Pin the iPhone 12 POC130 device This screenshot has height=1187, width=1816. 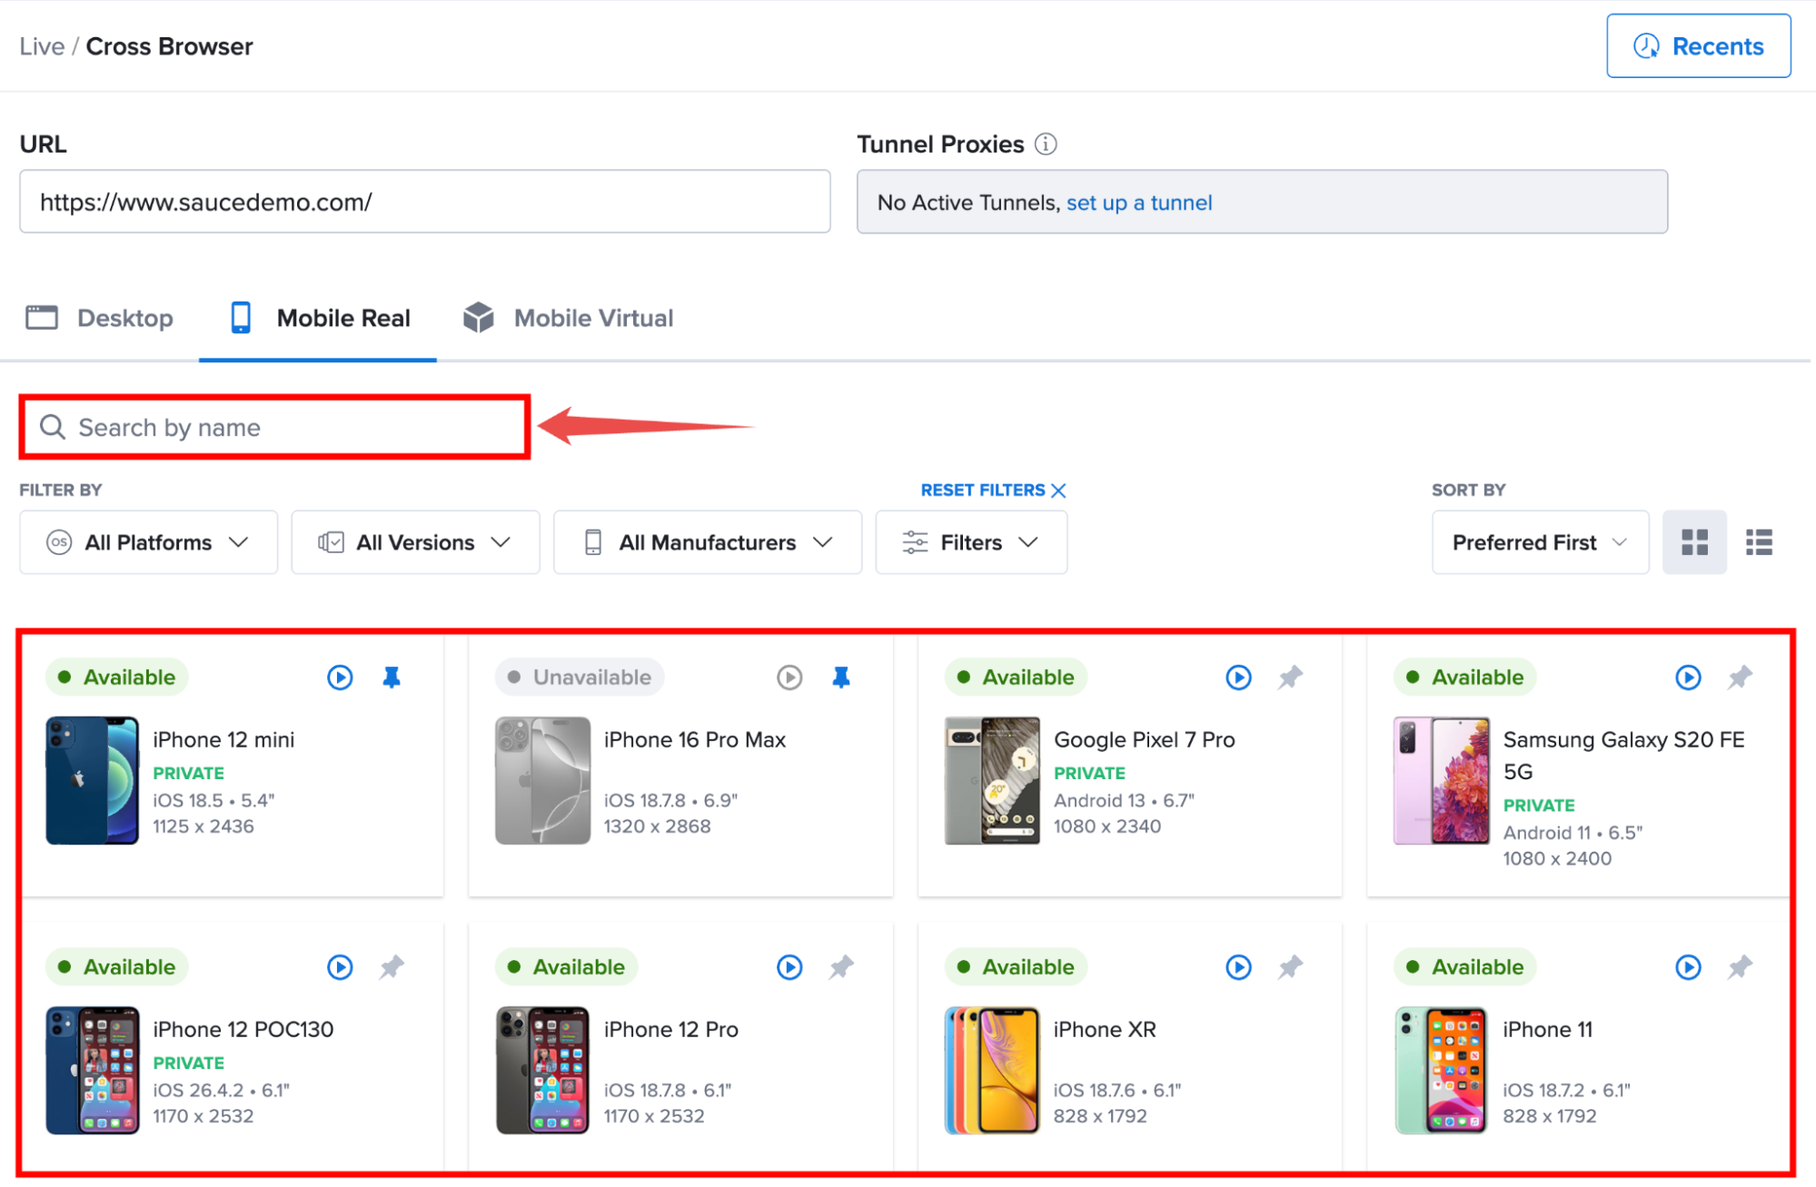pyautogui.click(x=392, y=967)
